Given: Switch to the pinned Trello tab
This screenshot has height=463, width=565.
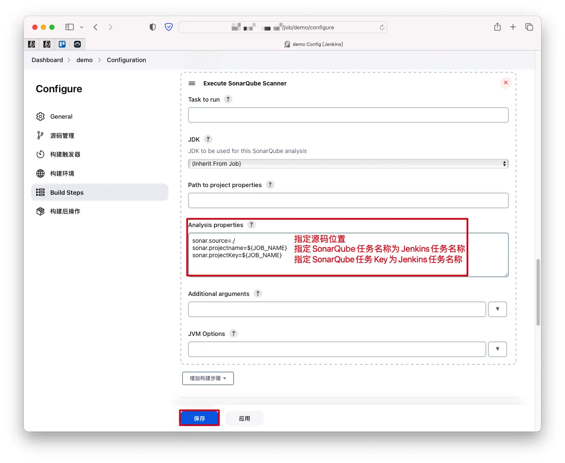Looking at the screenshot, I should tap(62, 44).
